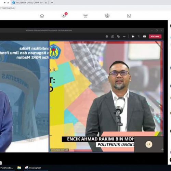Viewport: 171px width, 171px height.
Task: Click the red Leave button
Action: 155,37
